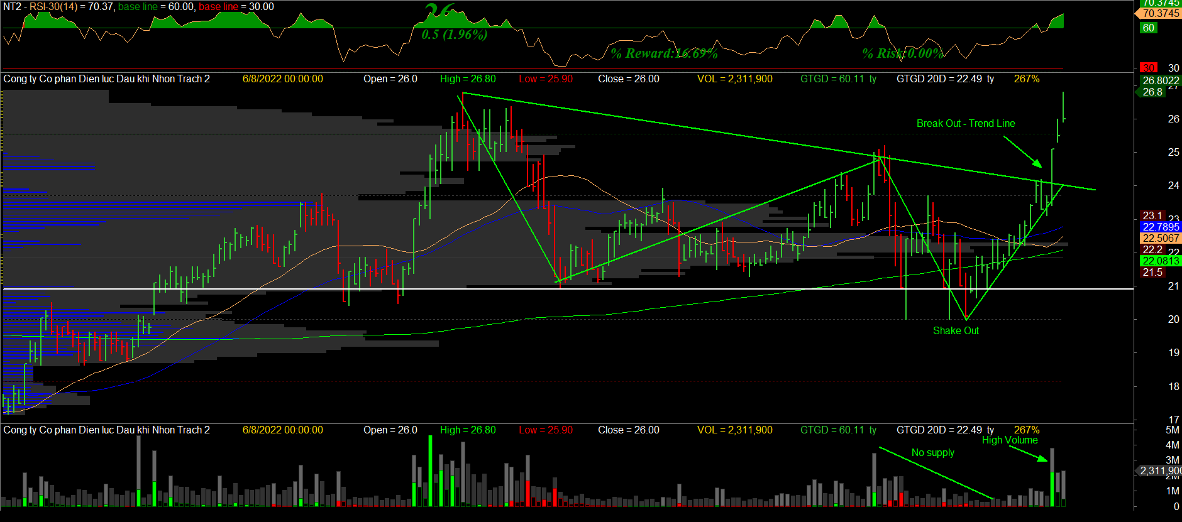
Task: Click the red 30 RSI base line label
Action: (x=1149, y=68)
